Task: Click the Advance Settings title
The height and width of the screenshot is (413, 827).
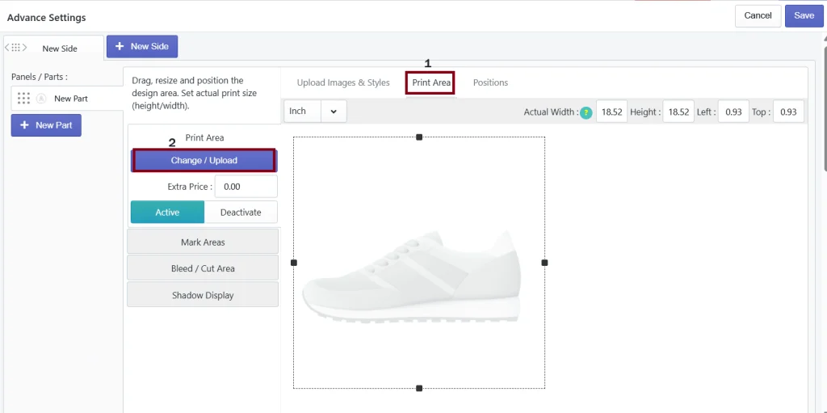Action: pos(46,18)
